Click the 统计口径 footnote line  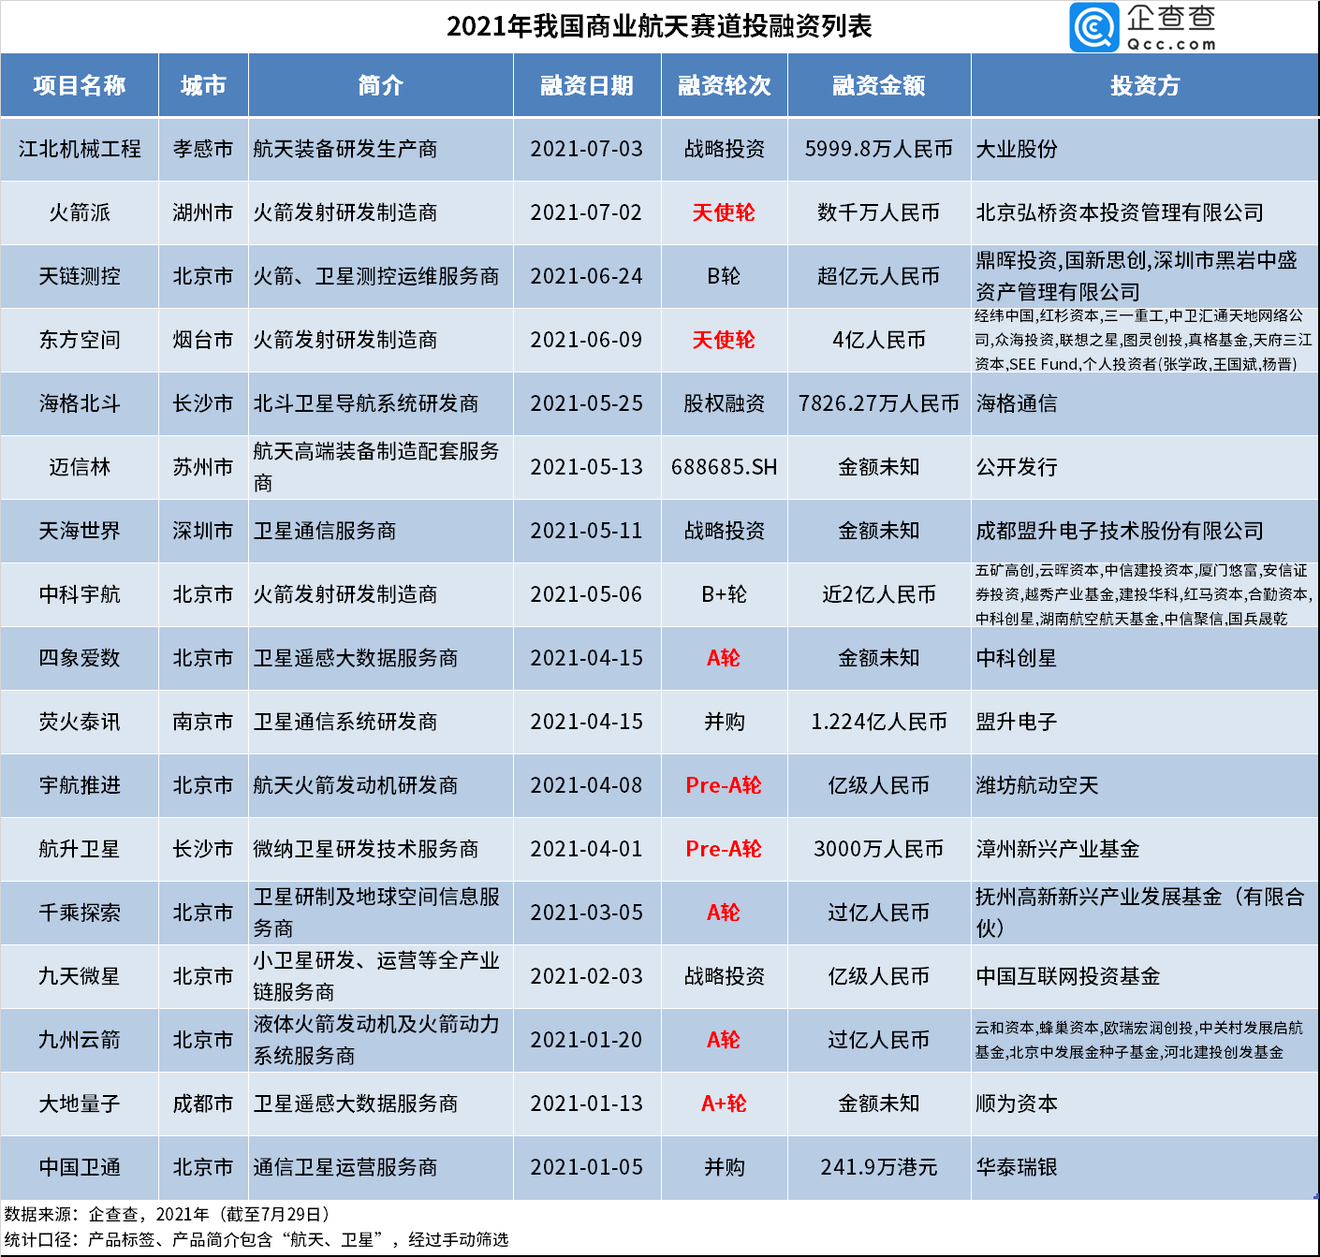[257, 1239]
